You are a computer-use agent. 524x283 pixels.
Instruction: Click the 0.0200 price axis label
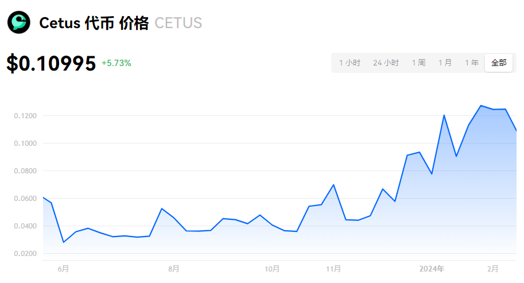coord(25,254)
